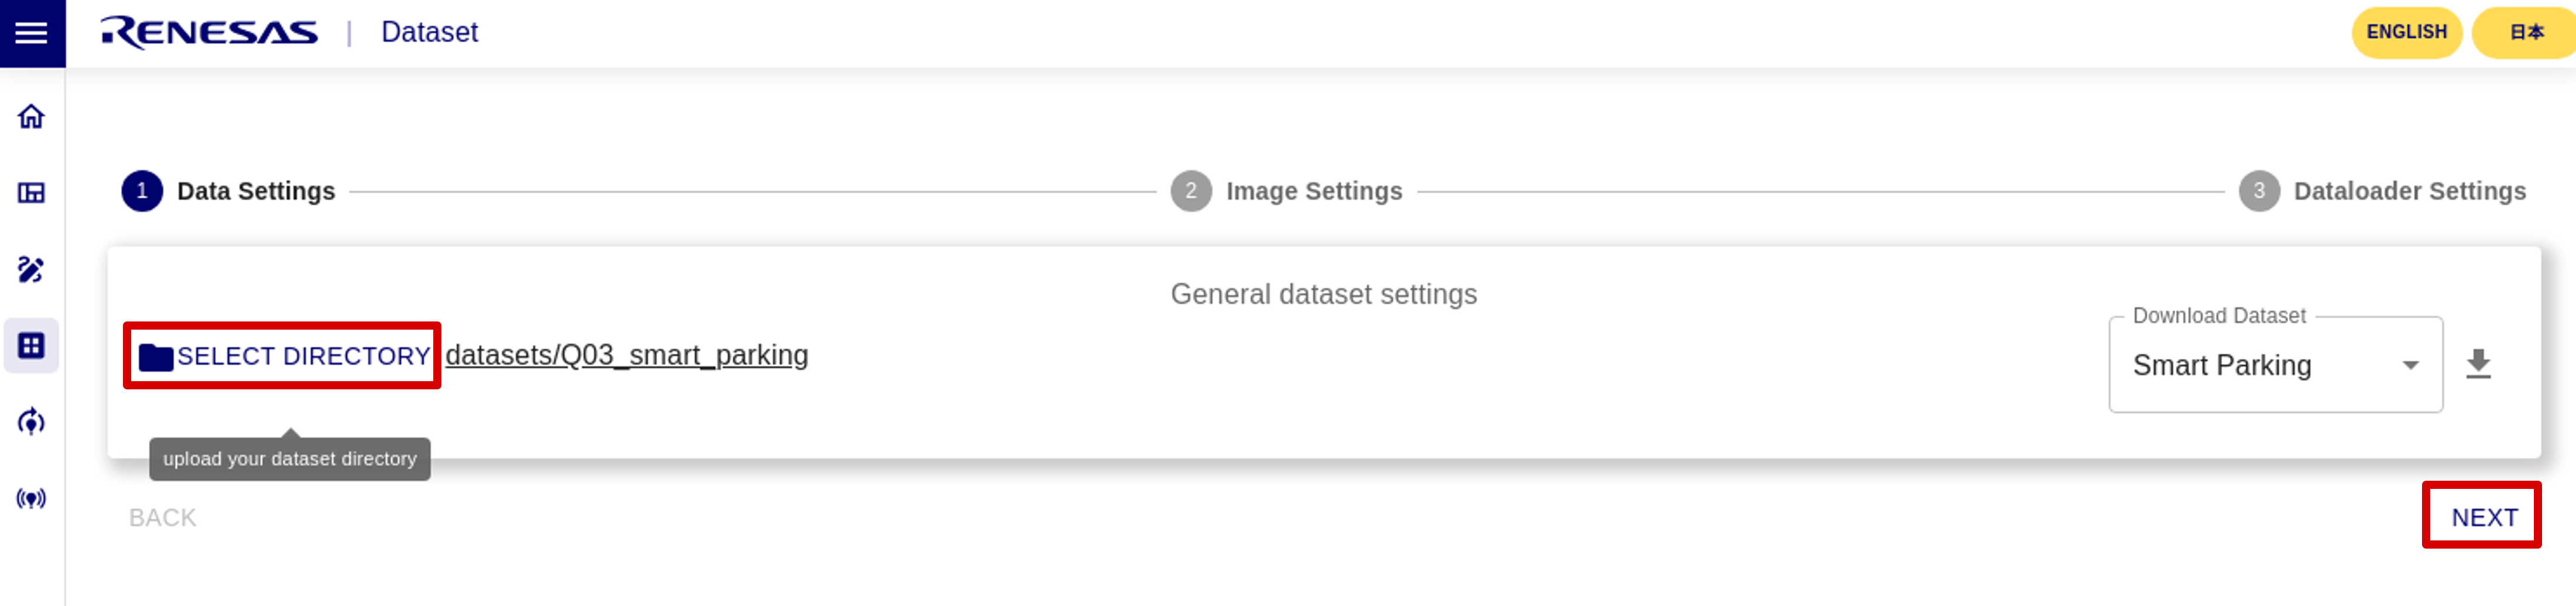Click the SELECT DIRECTORY button
The height and width of the screenshot is (606, 2576).
tap(283, 356)
